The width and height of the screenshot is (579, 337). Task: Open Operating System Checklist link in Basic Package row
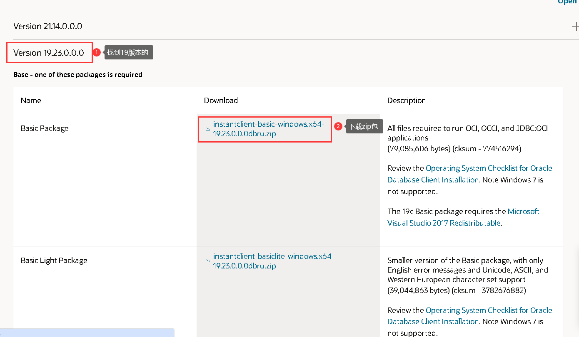[469, 174]
